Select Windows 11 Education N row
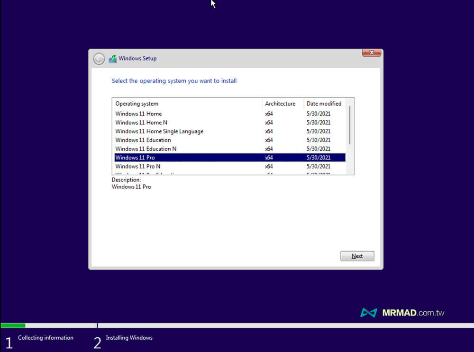This screenshot has width=474, height=352. (x=230, y=149)
